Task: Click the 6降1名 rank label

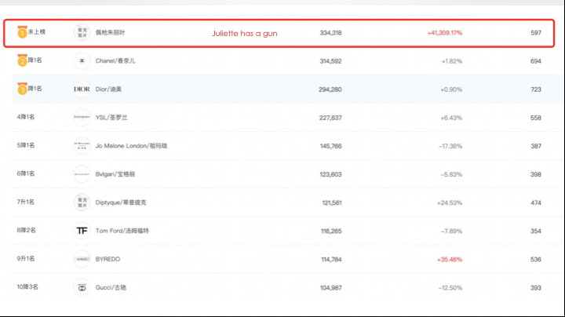Action: click(26, 173)
